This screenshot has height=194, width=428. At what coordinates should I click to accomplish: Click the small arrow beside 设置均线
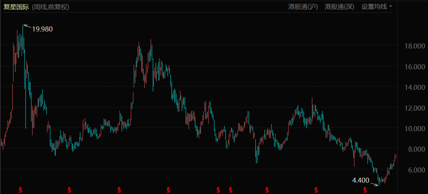[x=391, y=7]
